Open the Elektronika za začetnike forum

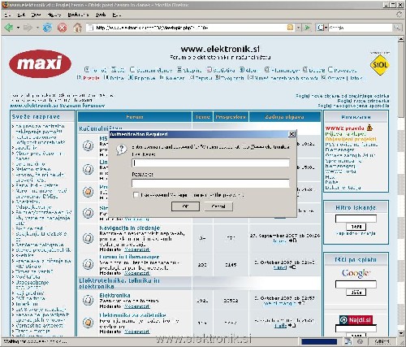click(x=132, y=315)
